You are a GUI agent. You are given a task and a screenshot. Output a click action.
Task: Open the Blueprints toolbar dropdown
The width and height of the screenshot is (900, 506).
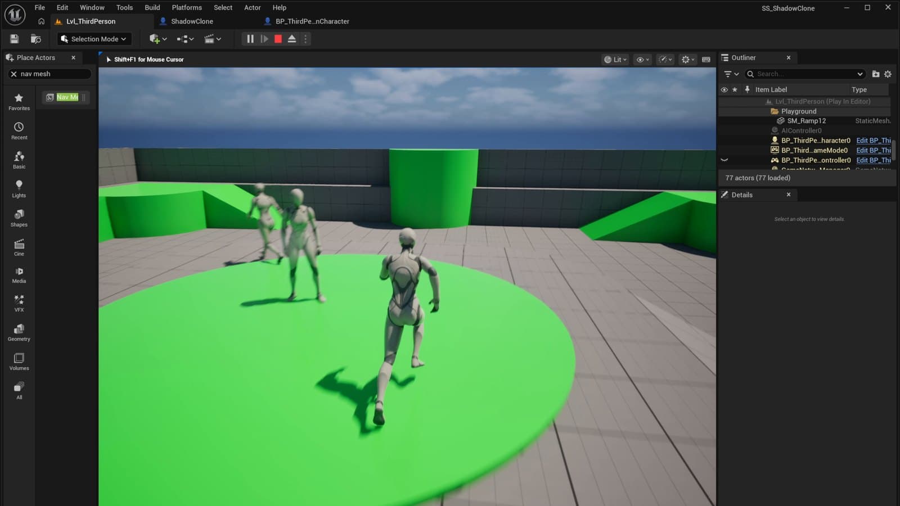(x=185, y=39)
